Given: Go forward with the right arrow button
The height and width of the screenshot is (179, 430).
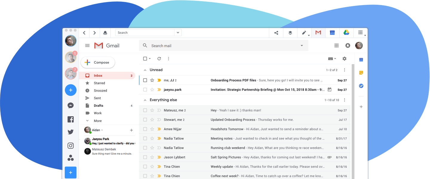Looking at the screenshot, I should click(95, 33).
